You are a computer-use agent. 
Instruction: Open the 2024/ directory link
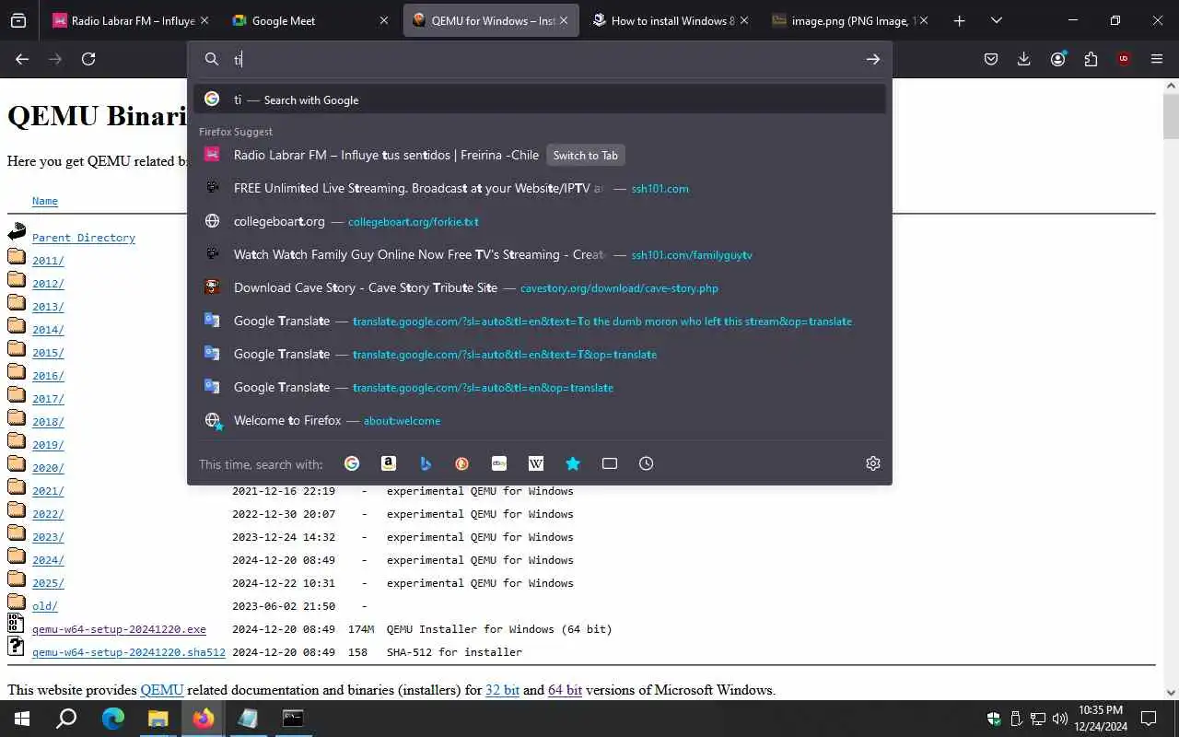pyautogui.click(x=48, y=560)
